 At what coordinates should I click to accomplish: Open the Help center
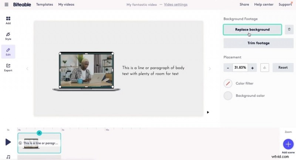pos(264,4)
